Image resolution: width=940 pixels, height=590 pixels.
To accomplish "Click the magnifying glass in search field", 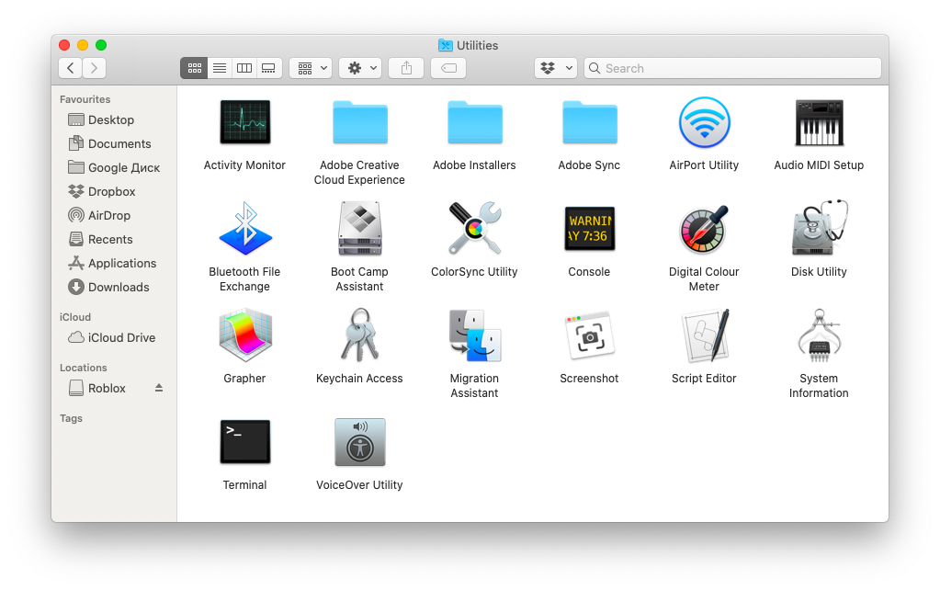I will [x=595, y=68].
